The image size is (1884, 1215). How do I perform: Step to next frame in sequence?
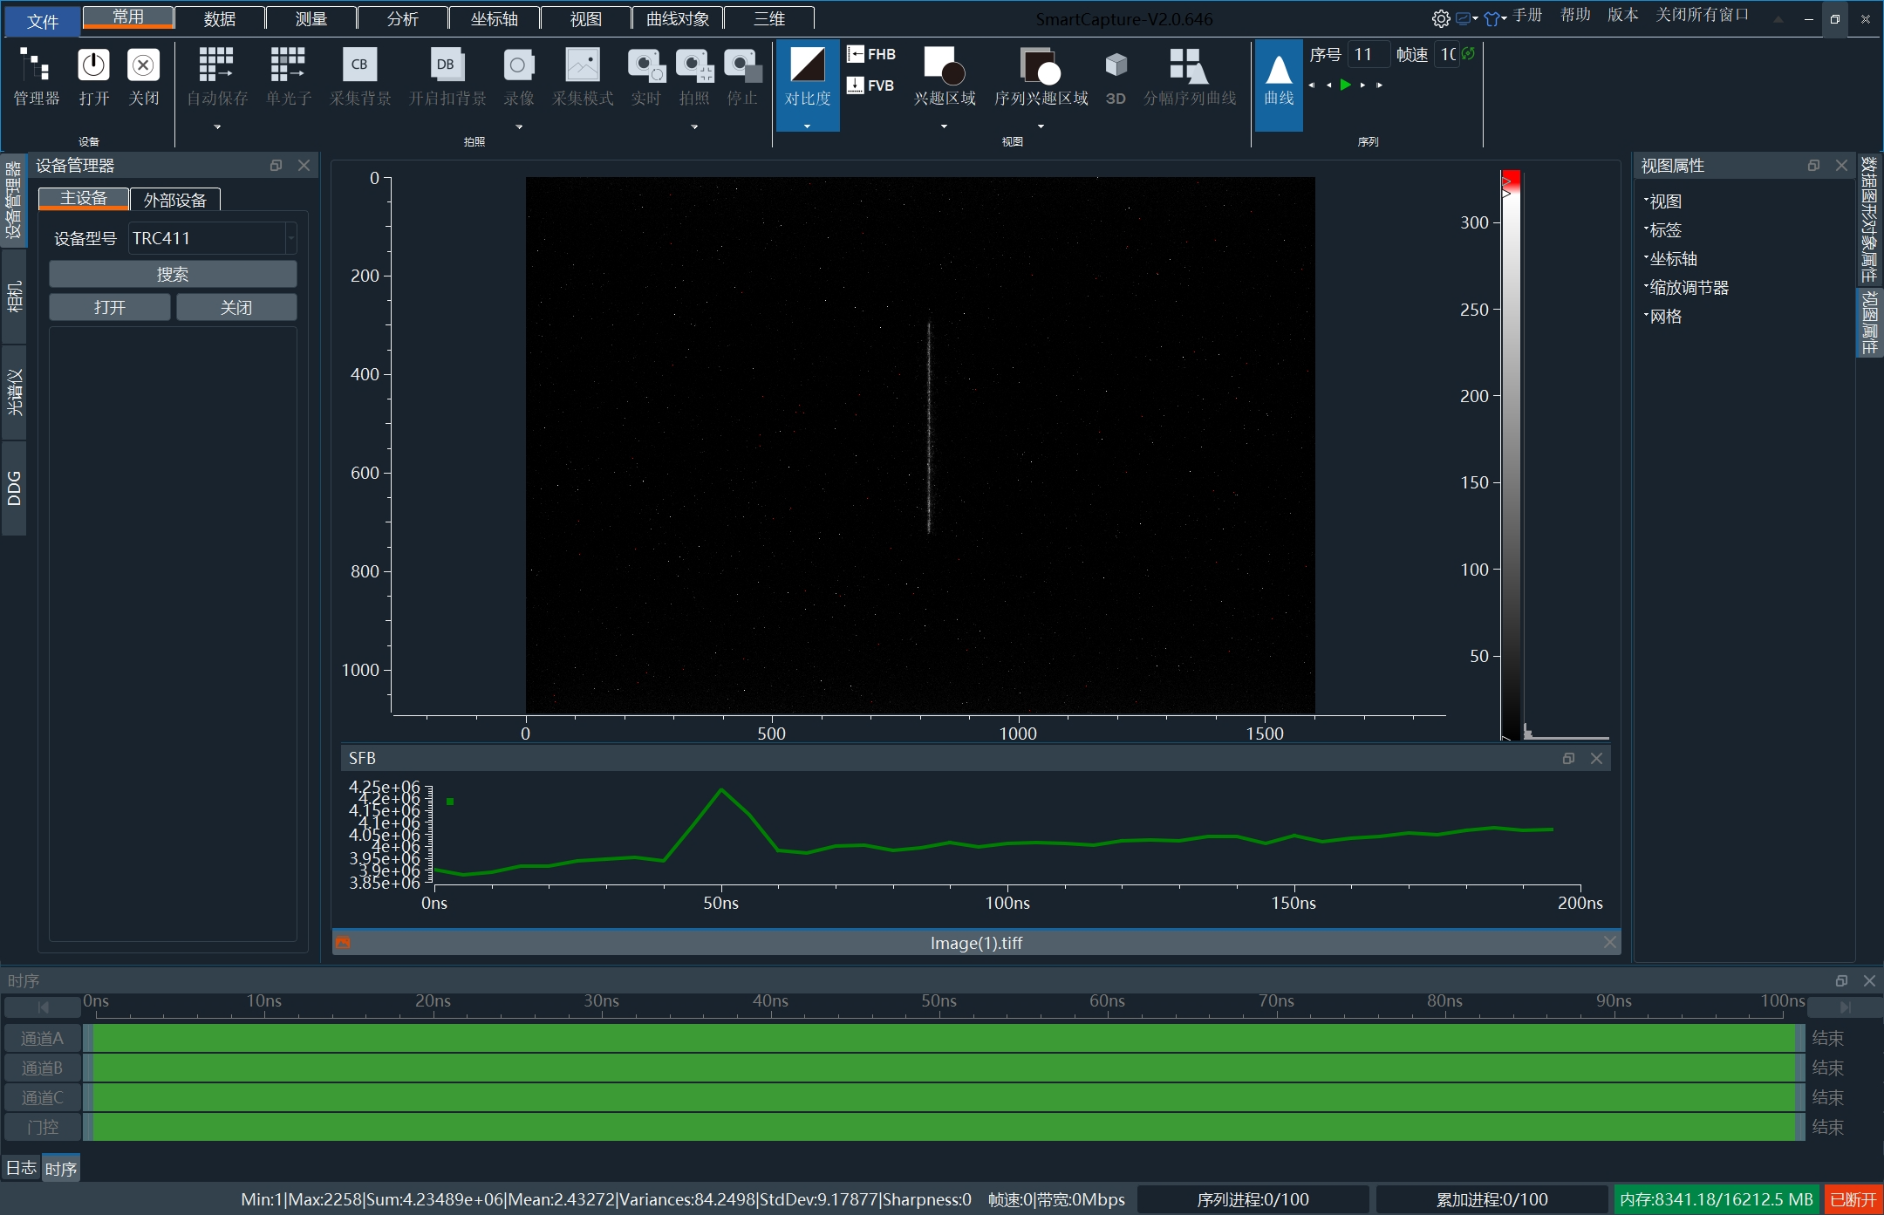click(1362, 85)
